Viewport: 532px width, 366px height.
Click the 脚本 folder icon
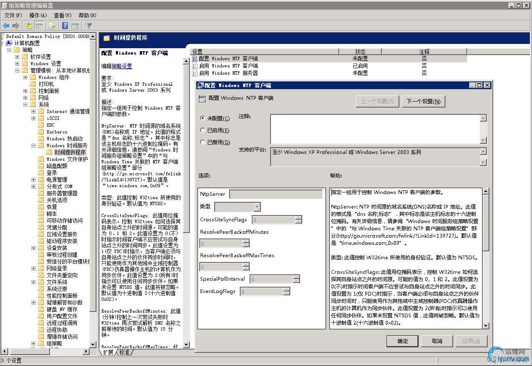pos(41,214)
